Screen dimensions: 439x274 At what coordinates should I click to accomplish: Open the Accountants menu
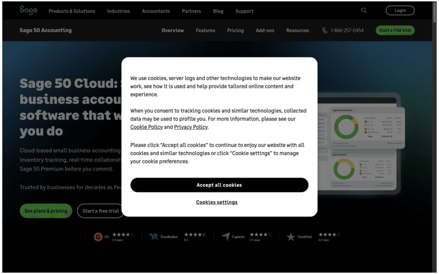(156, 11)
